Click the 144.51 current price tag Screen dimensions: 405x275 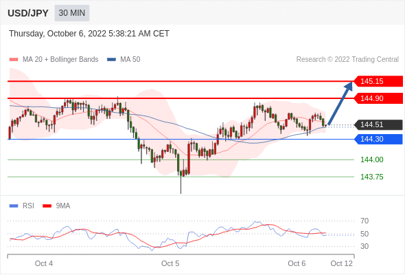tap(379, 124)
